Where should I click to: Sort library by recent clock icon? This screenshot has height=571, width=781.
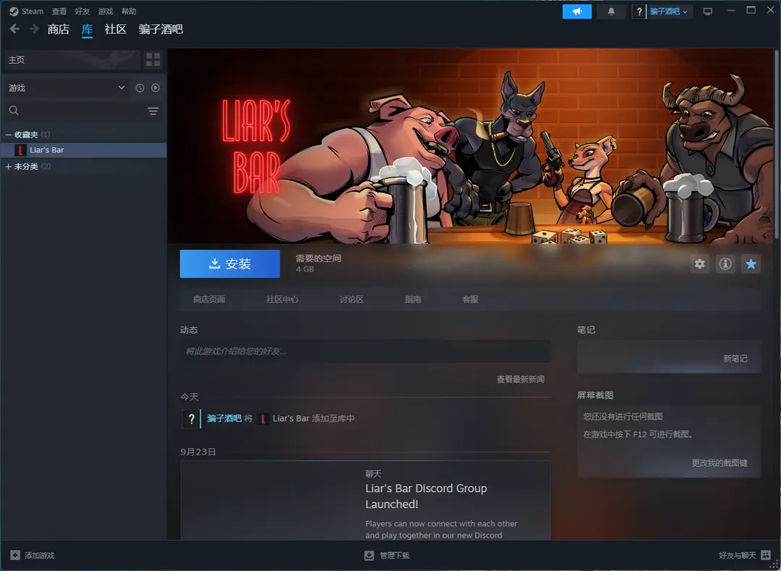(x=140, y=88)
